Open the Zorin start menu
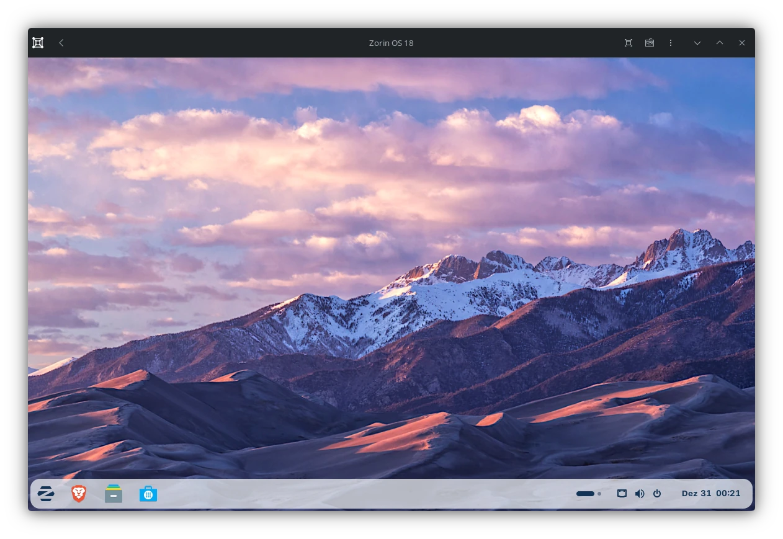 tap(46, 494)
